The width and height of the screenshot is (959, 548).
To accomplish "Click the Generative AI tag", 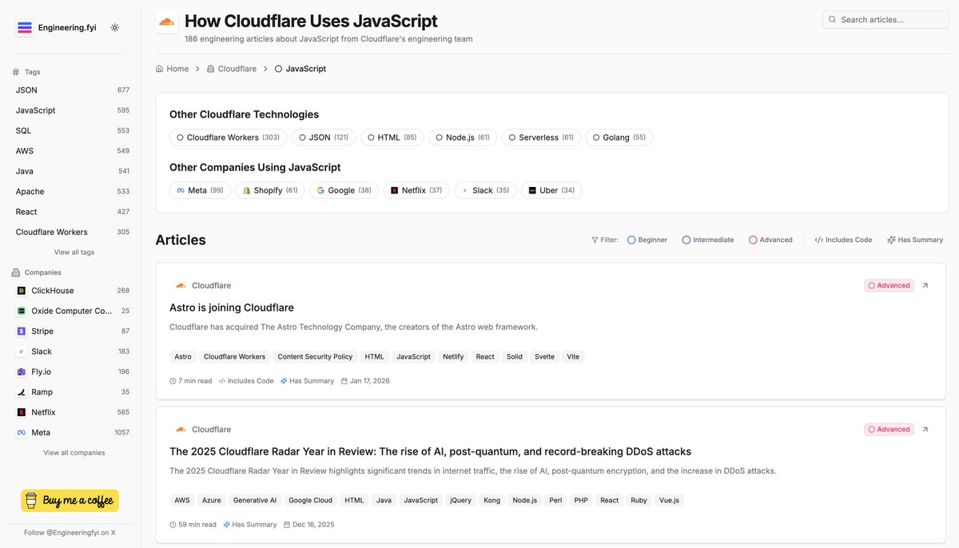I will coord(255,500).
